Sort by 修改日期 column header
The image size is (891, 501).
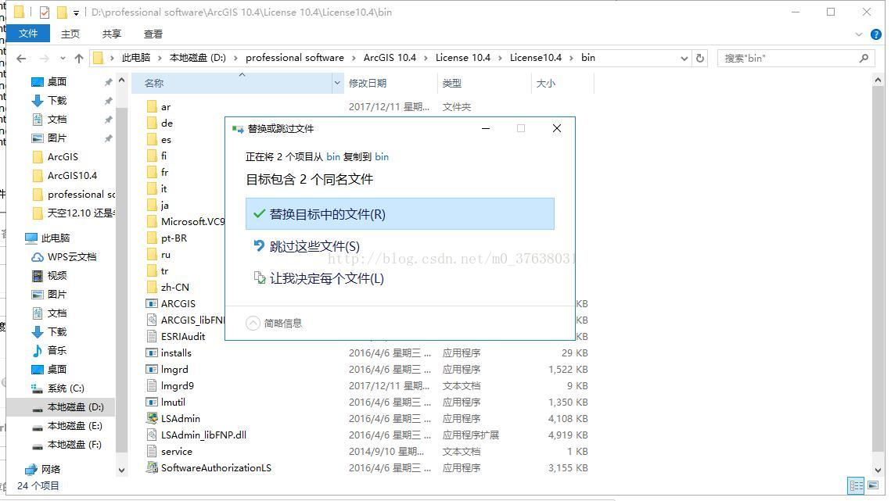click(368, 84)
